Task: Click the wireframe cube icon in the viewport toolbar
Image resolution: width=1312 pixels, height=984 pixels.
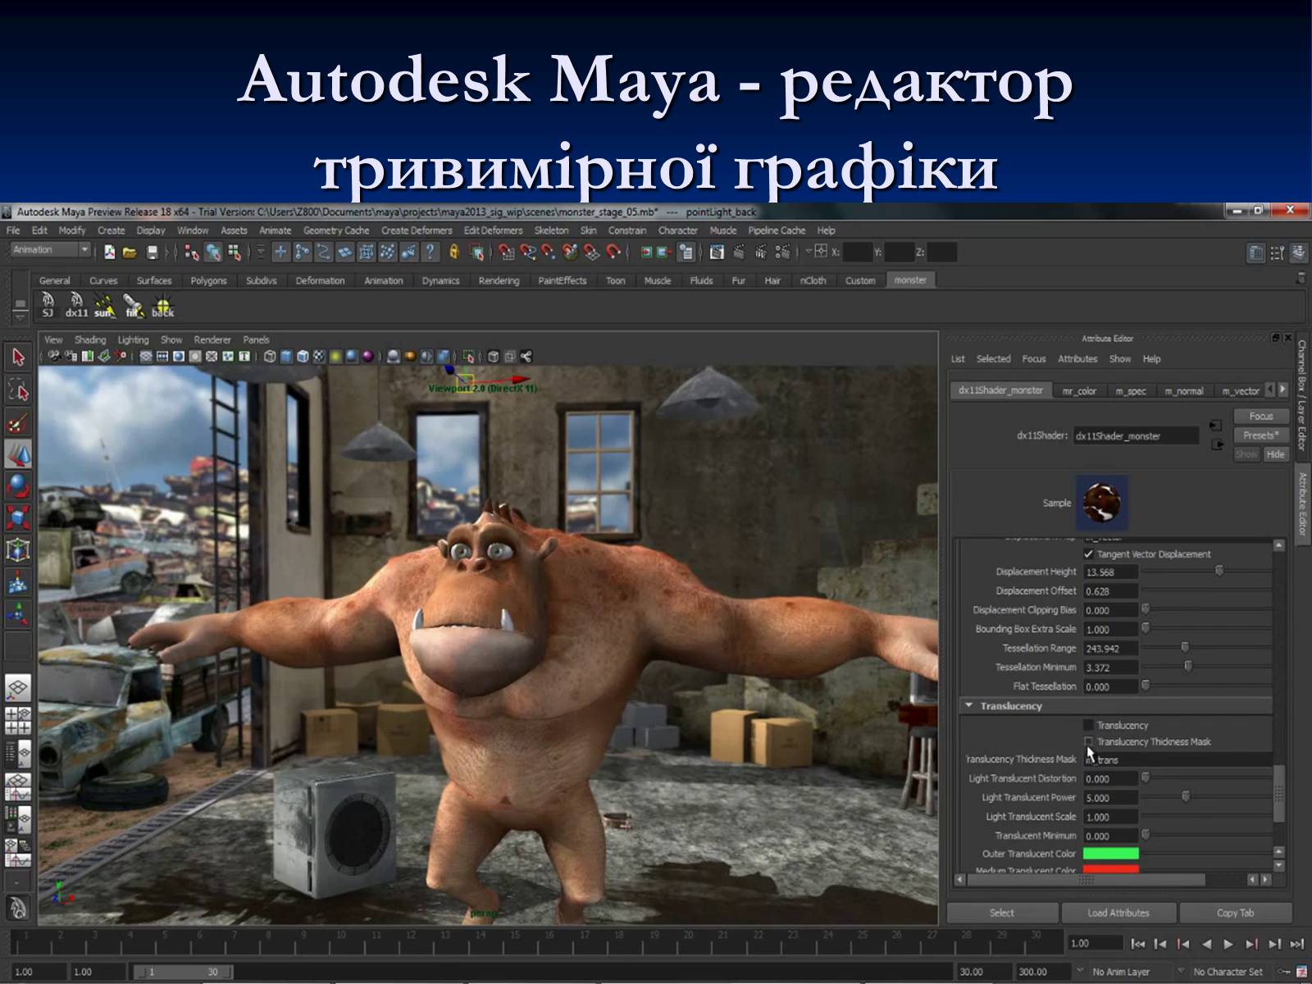Action: [270, 357]
